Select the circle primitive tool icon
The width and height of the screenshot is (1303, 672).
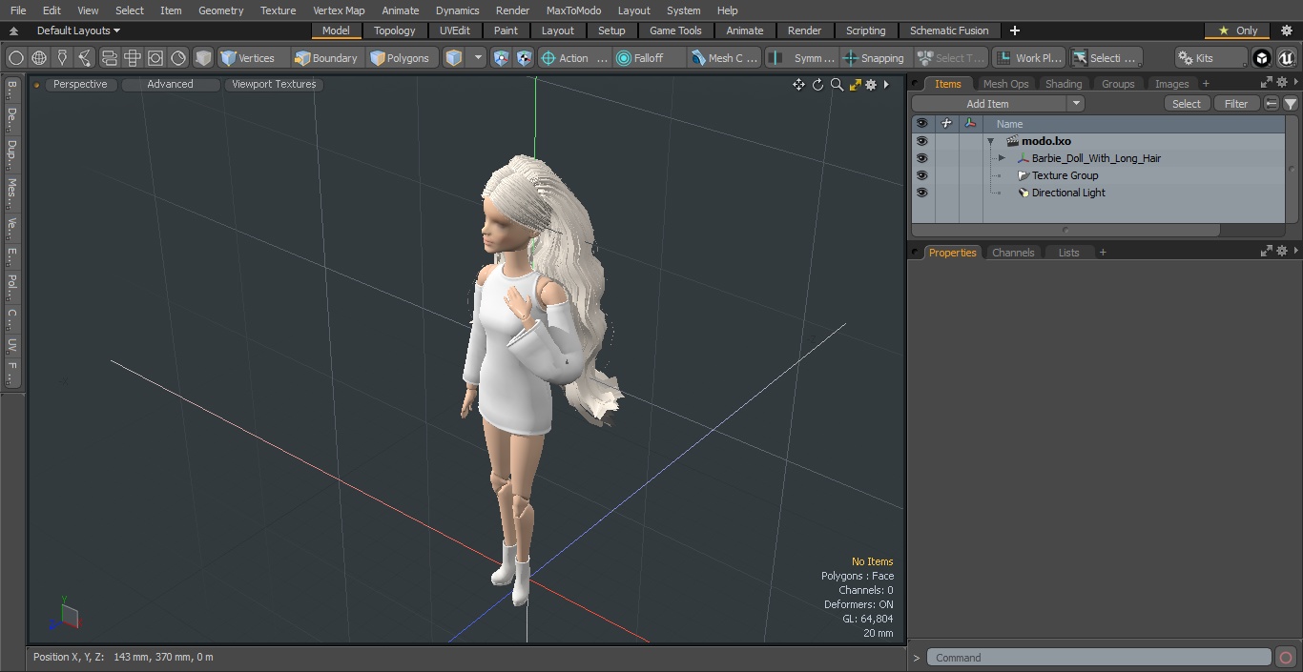[x=16, y=58]
